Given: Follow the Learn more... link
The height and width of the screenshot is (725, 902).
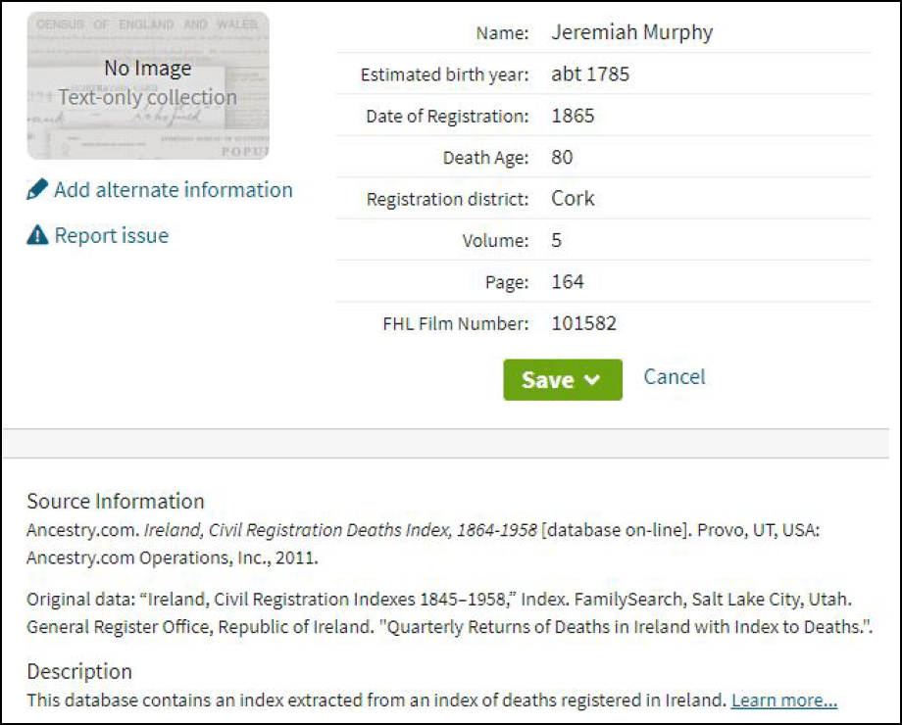Looking at the screenshot, I should click(783, 701).
